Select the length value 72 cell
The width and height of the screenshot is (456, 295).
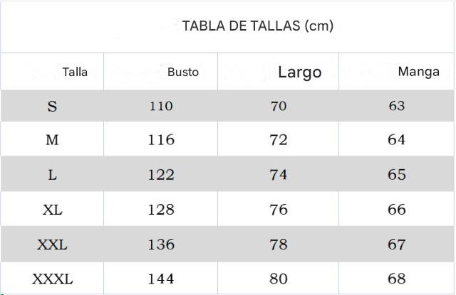[279, 140]
